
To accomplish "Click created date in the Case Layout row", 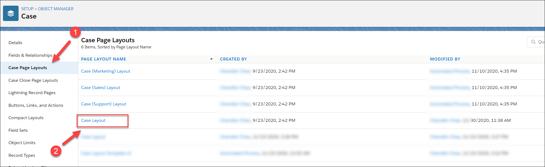I will (x=274, y=120).
